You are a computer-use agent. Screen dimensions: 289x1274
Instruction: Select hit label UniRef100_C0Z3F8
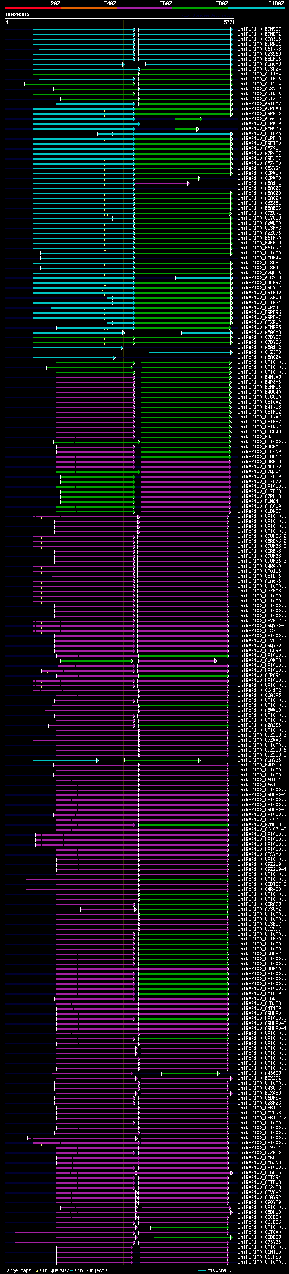pyautogui.click(x=259, y=352)
